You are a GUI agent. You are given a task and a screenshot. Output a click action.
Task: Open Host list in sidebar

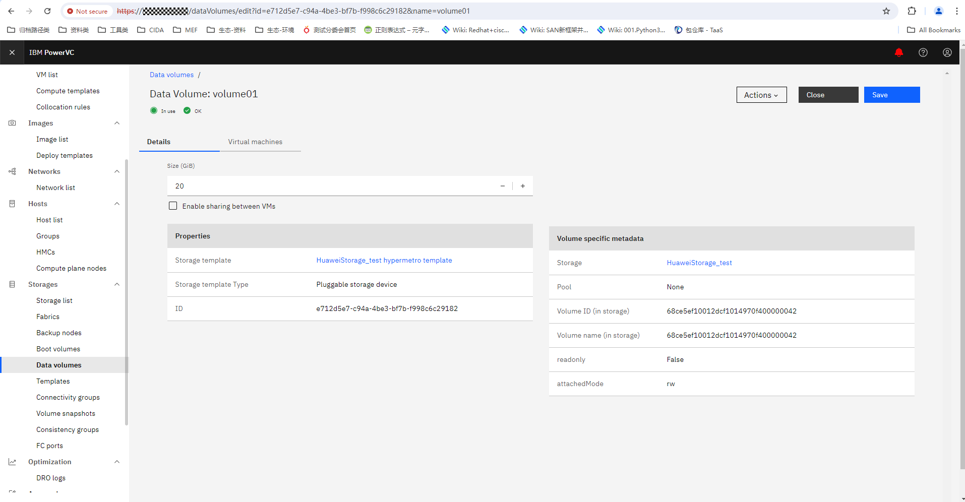49,220
